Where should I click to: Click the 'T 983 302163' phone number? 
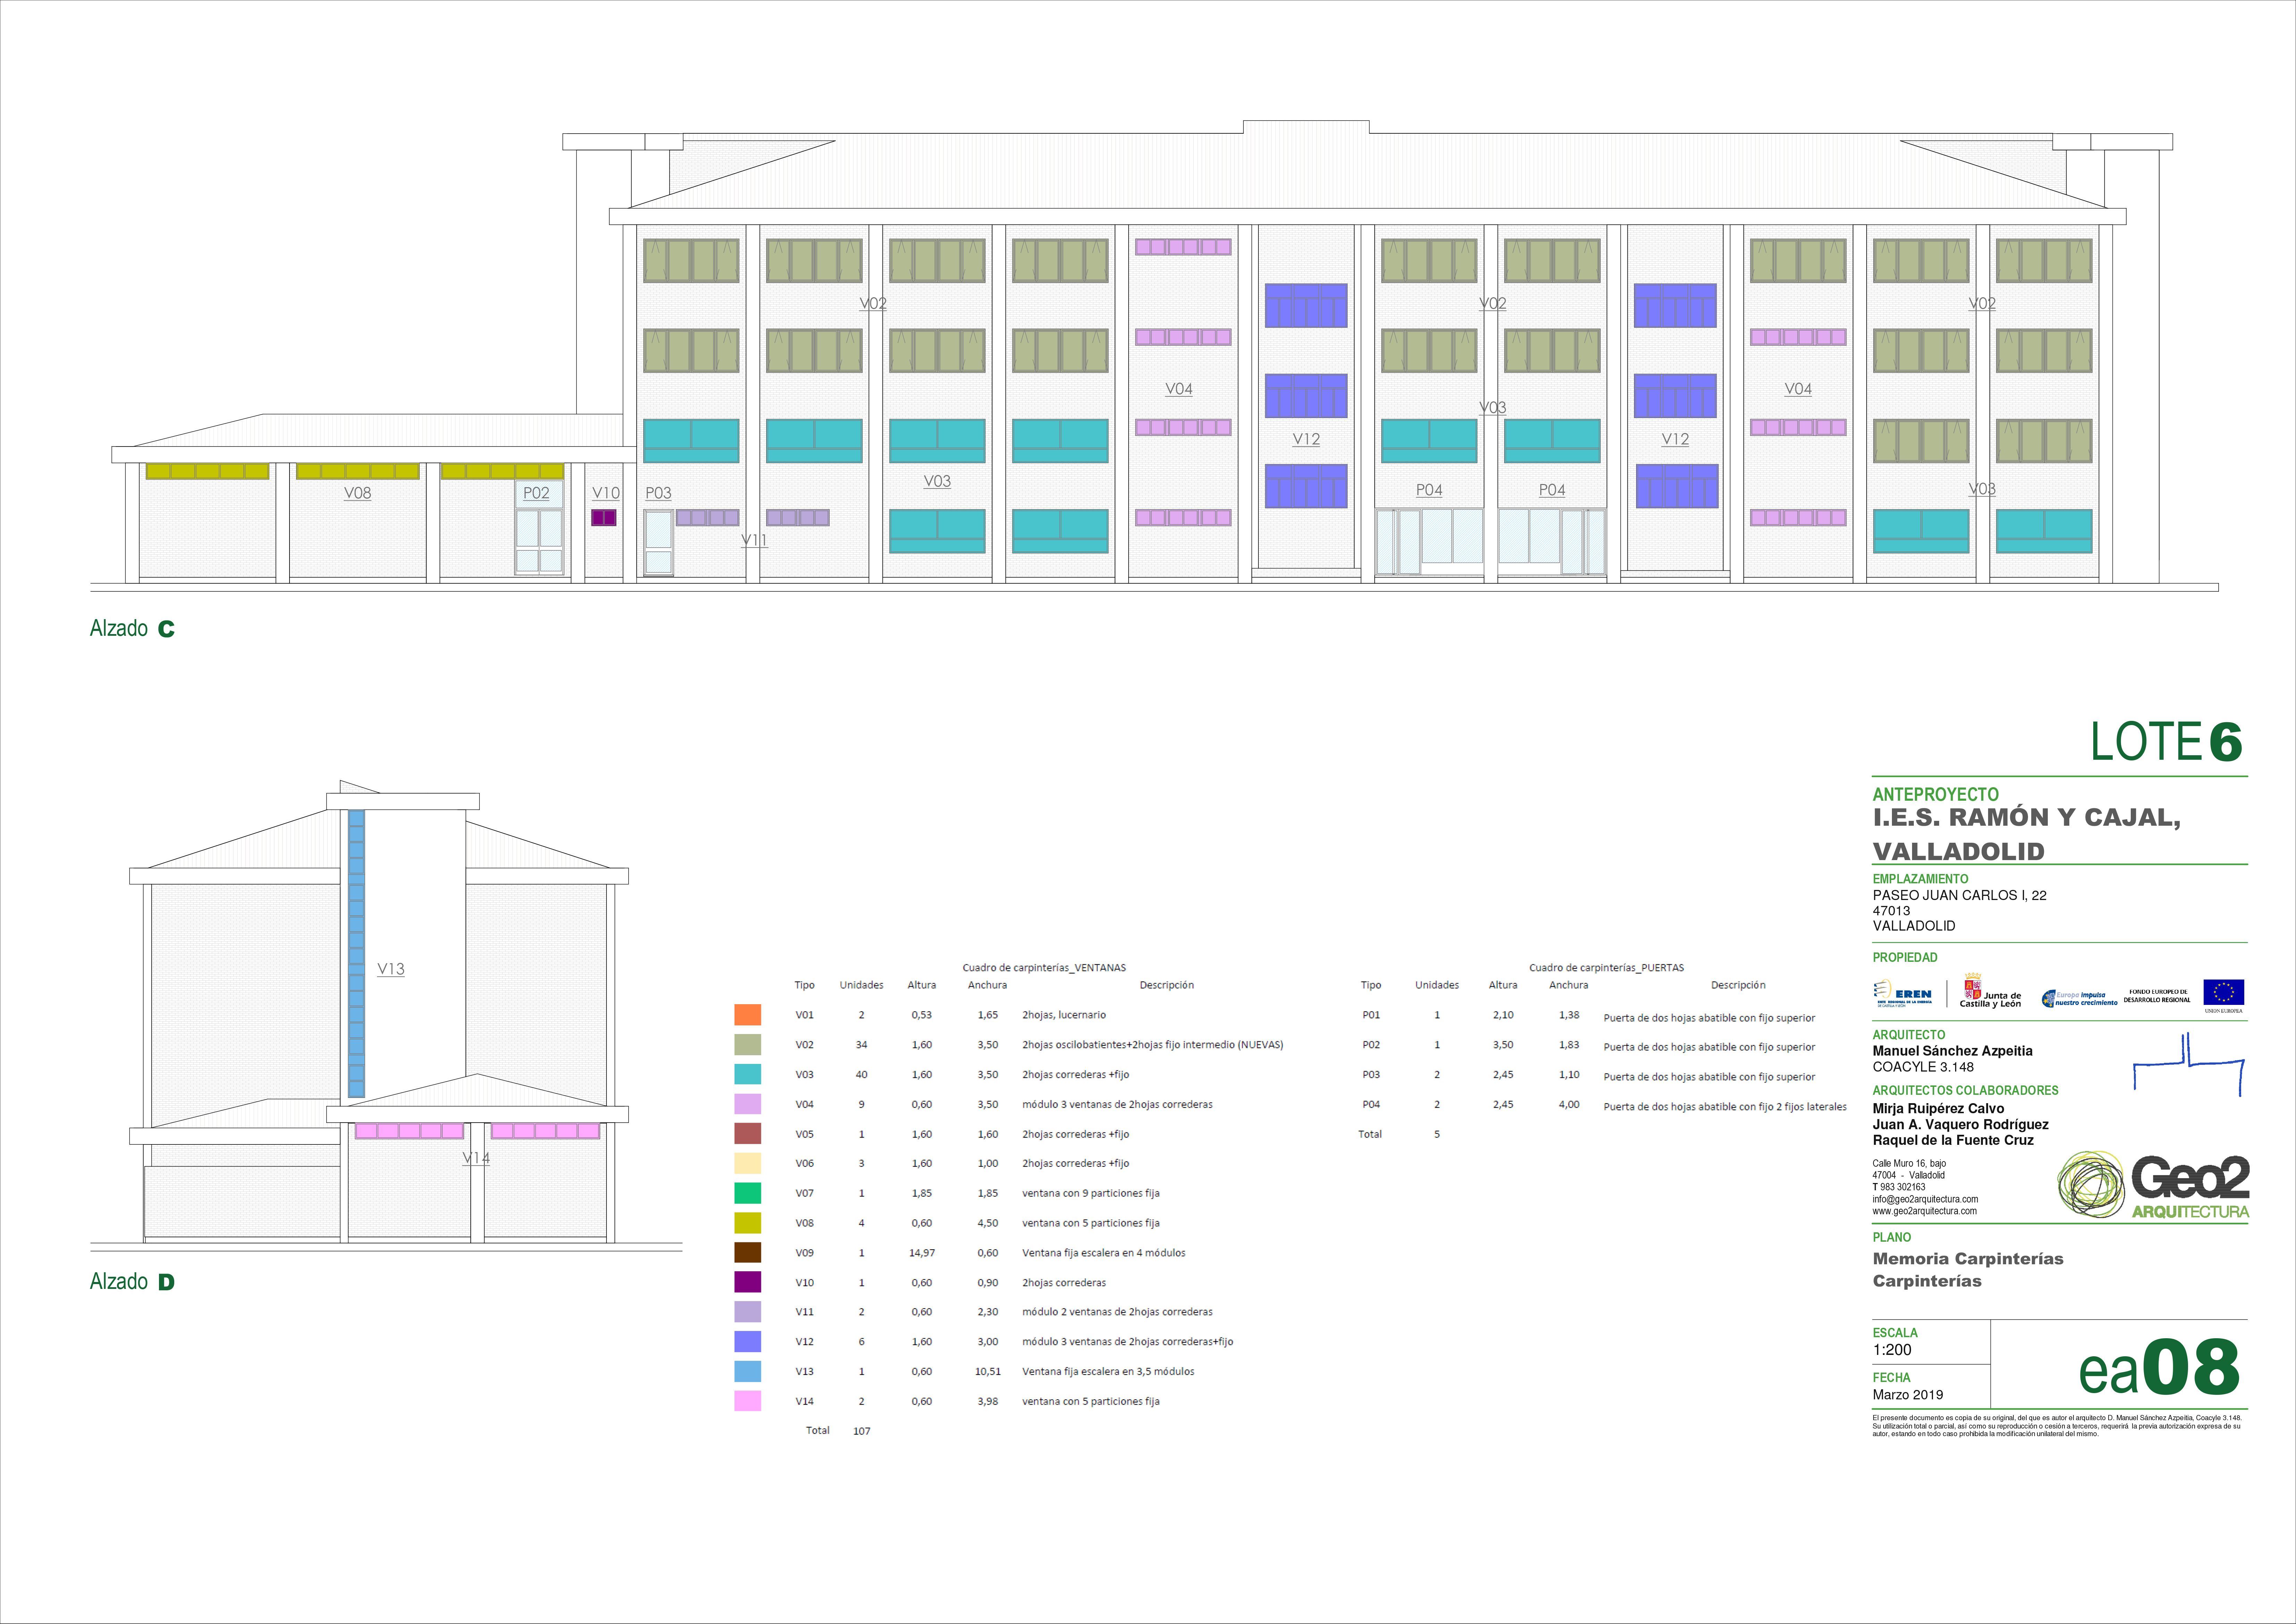(x=1899, y=1187)
